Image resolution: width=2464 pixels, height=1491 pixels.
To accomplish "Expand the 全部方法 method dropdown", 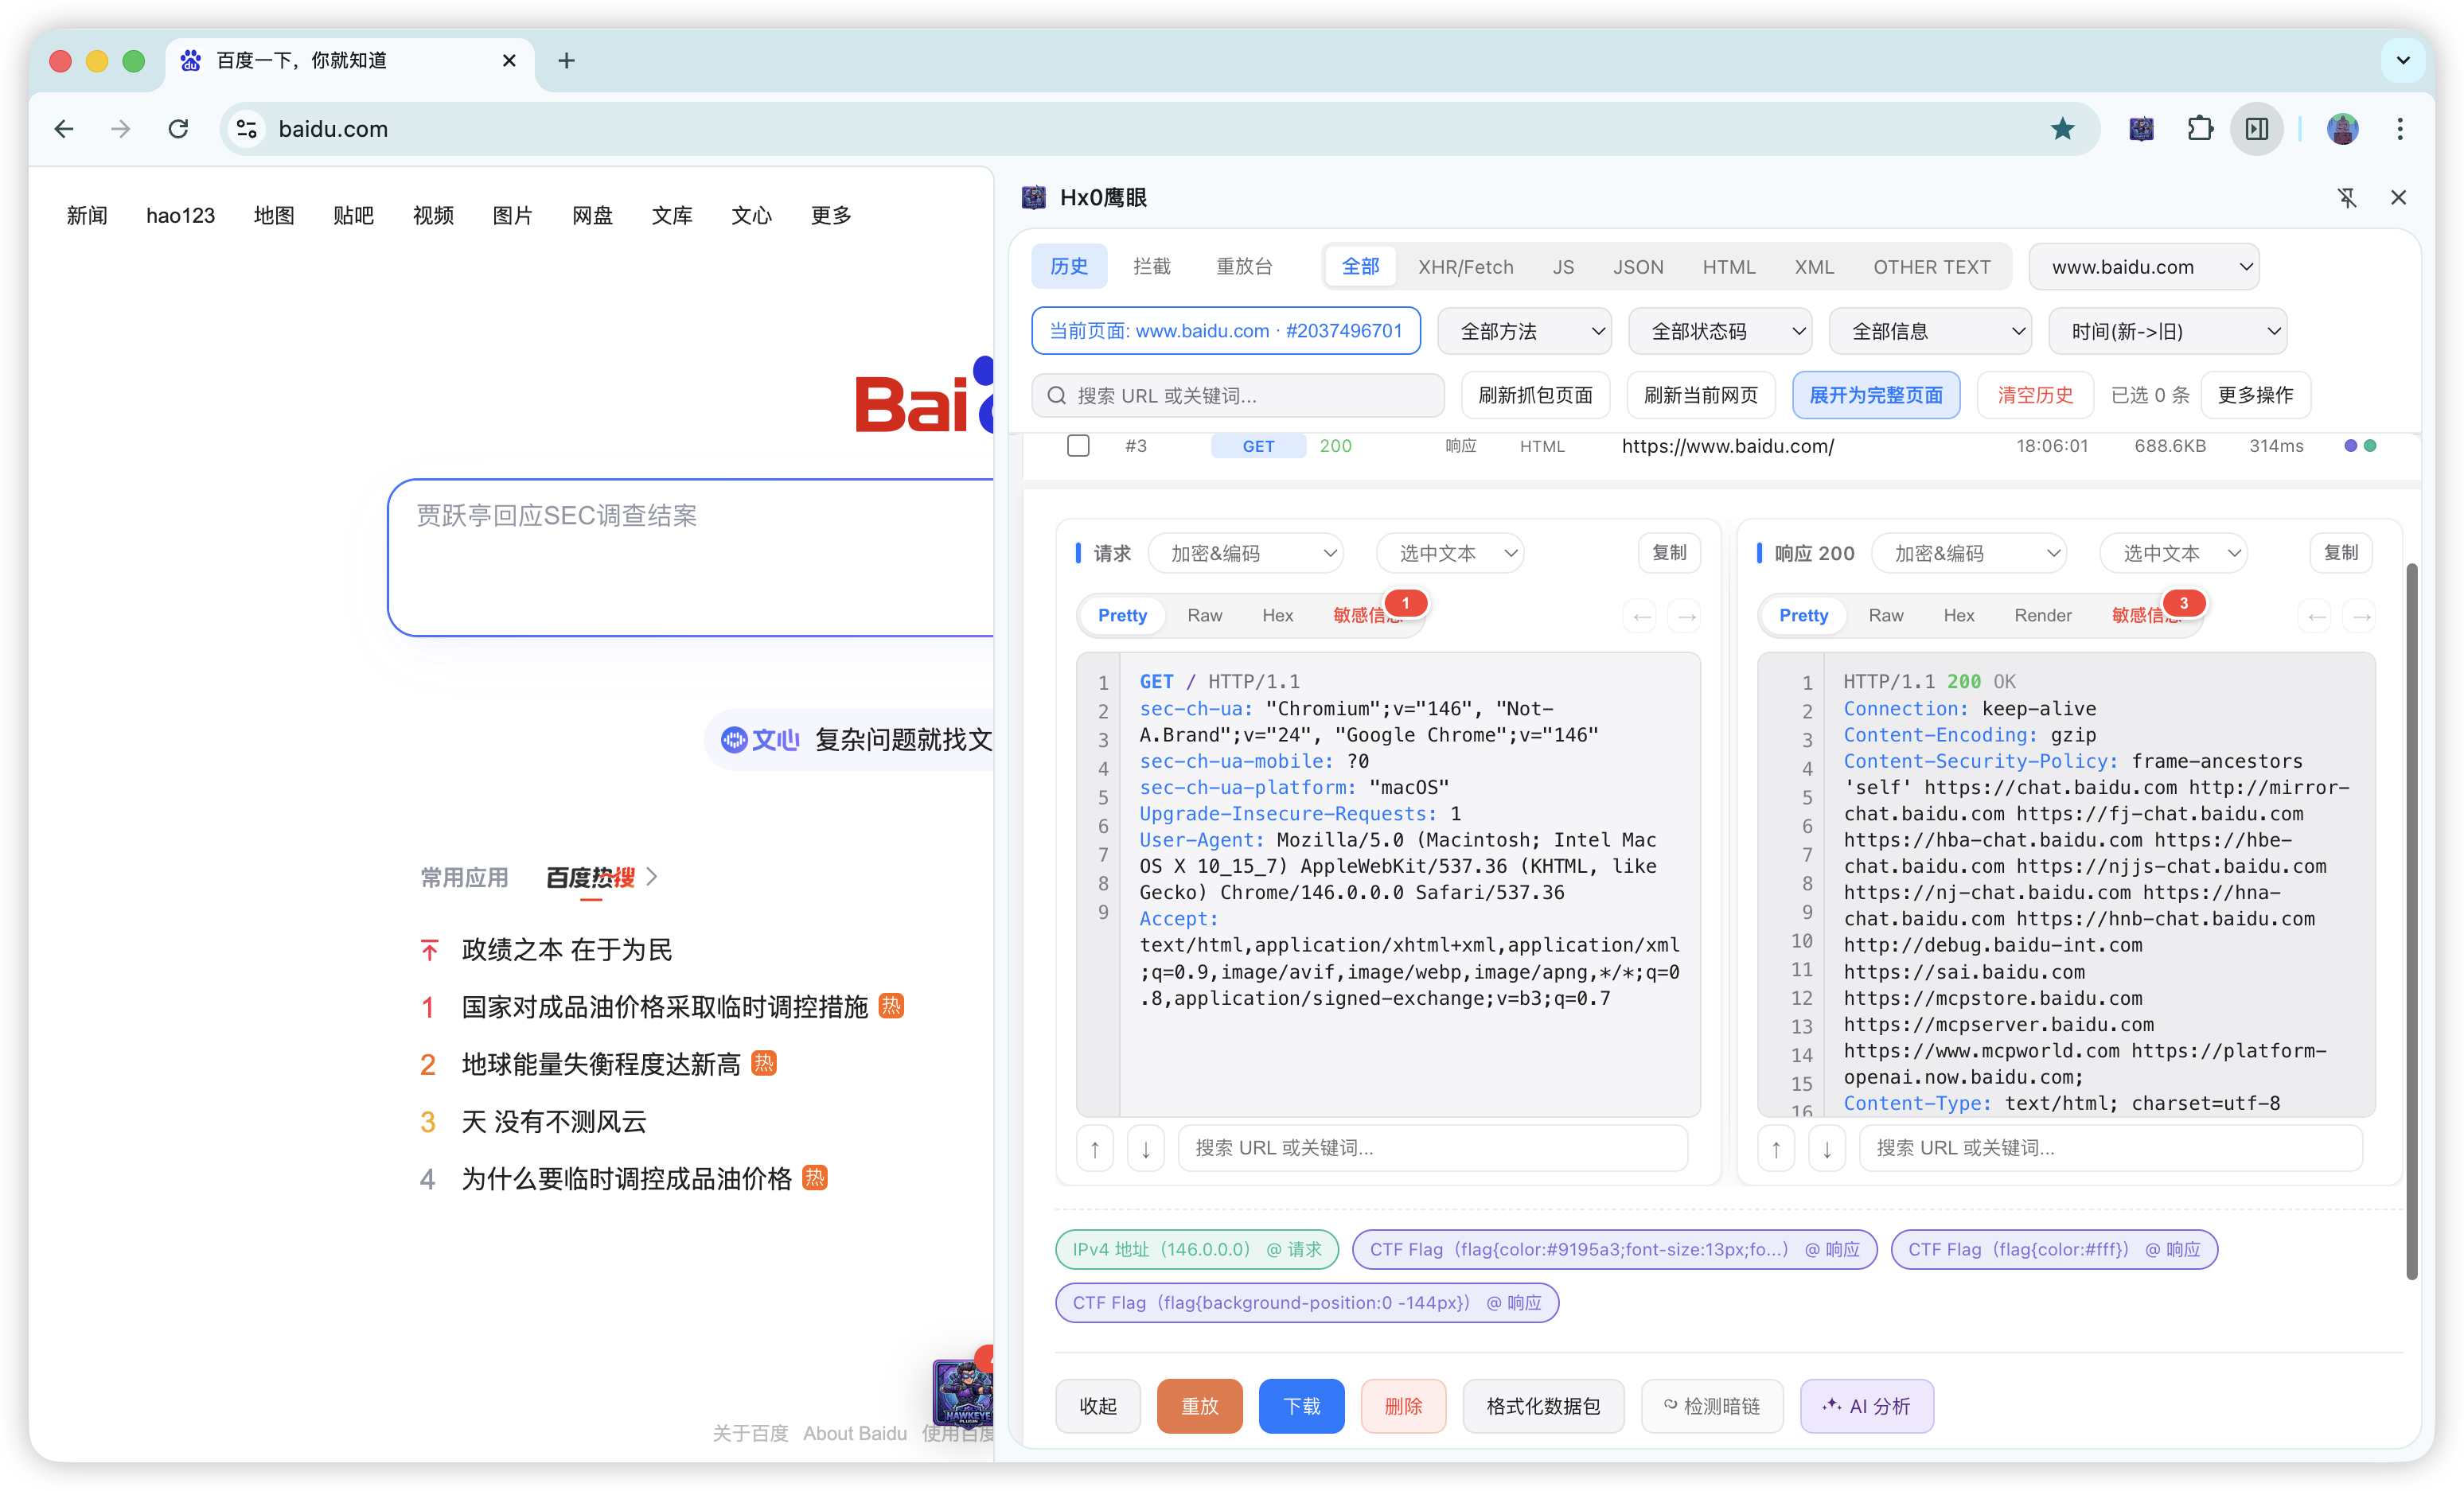I will tap(1523, 331).
